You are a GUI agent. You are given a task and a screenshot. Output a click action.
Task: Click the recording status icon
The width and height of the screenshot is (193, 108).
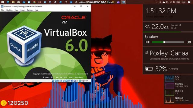[72, 81]
